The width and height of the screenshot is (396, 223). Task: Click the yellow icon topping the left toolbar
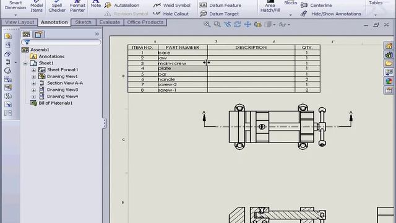(8, 36)
